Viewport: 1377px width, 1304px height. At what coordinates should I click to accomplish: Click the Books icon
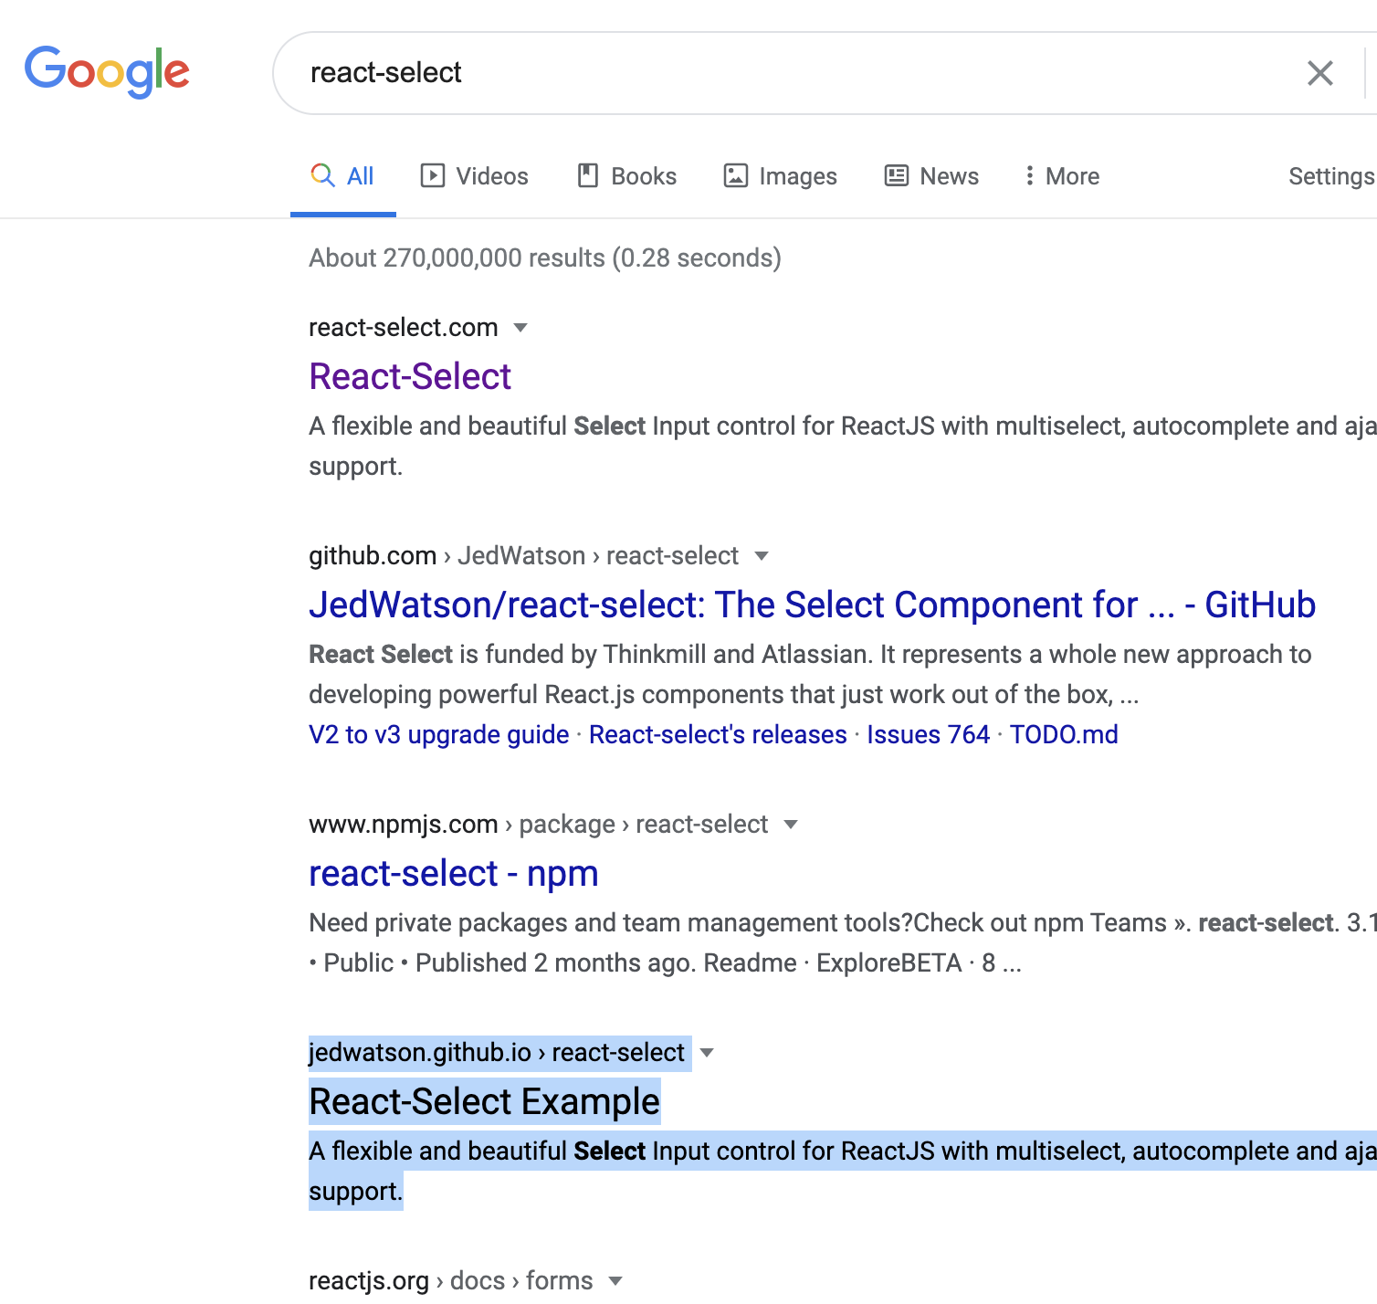pyautogui.click(x=587, y=175)
